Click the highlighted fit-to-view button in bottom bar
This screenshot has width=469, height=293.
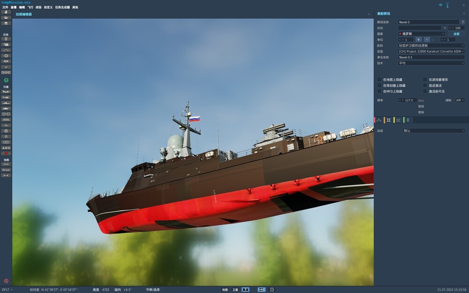coord(261,289)
